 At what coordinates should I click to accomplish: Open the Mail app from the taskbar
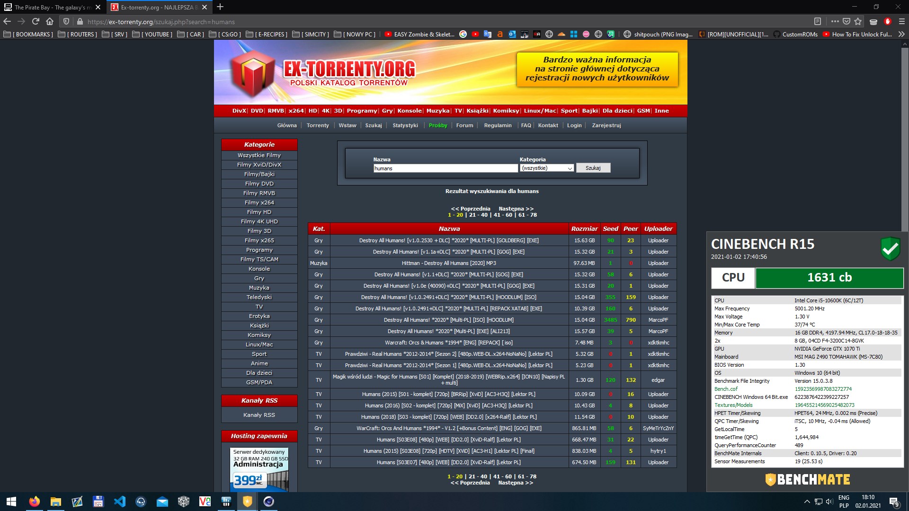point(162,502)
